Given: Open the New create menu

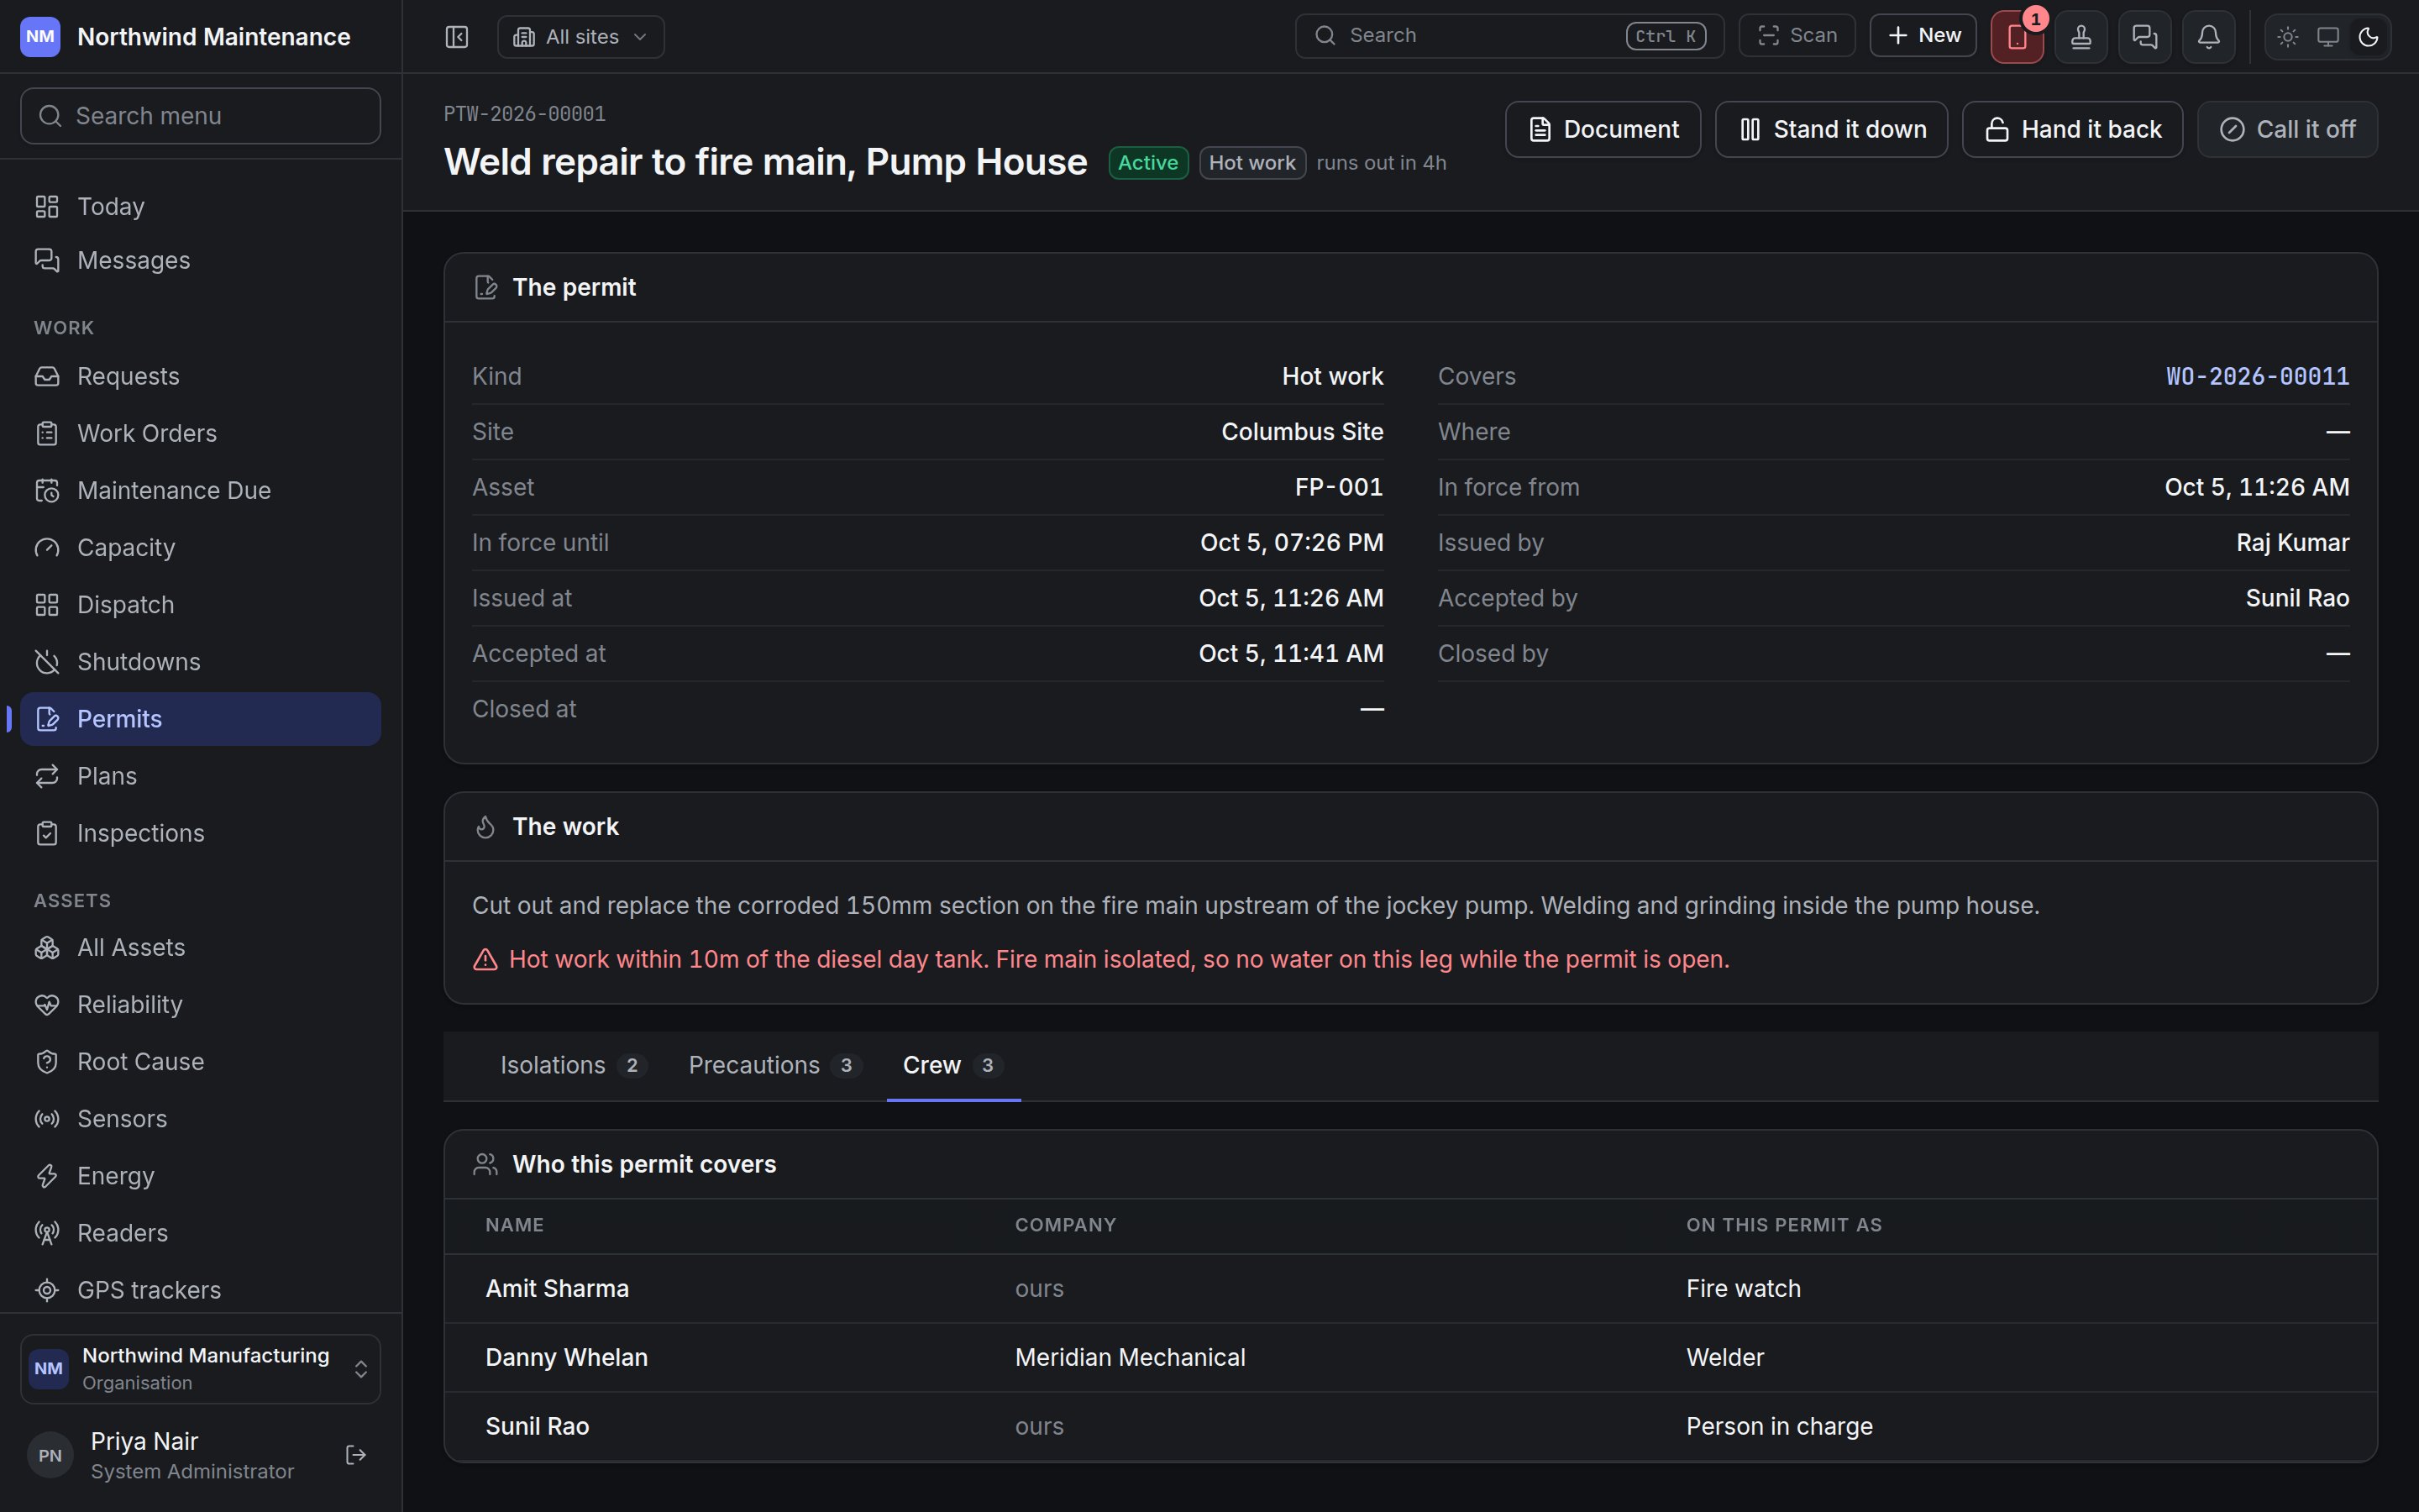Looking at the screenshot, I should pos(1923,36).
